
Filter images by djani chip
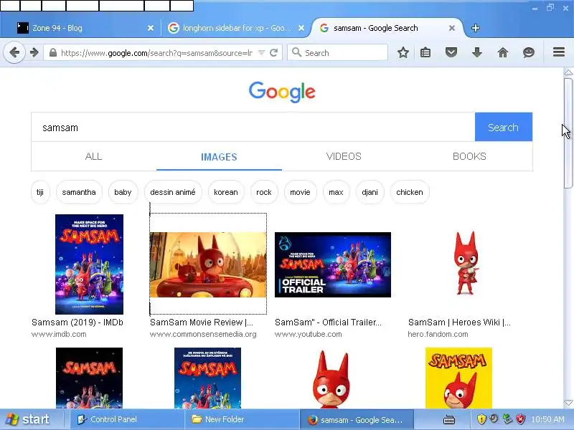pyautogui.click(x=370, y=192)
